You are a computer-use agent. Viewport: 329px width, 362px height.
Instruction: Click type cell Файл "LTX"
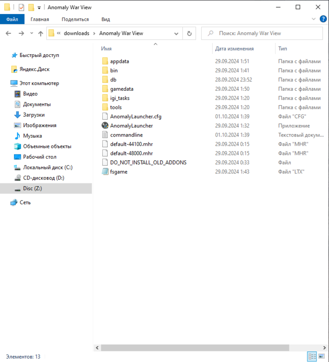tap(291, 172)
